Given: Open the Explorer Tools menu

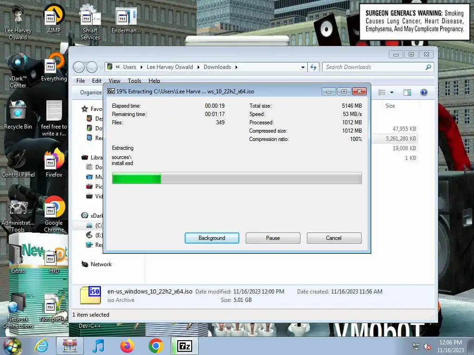Looking at the screenshot, I should click(134, 80).
